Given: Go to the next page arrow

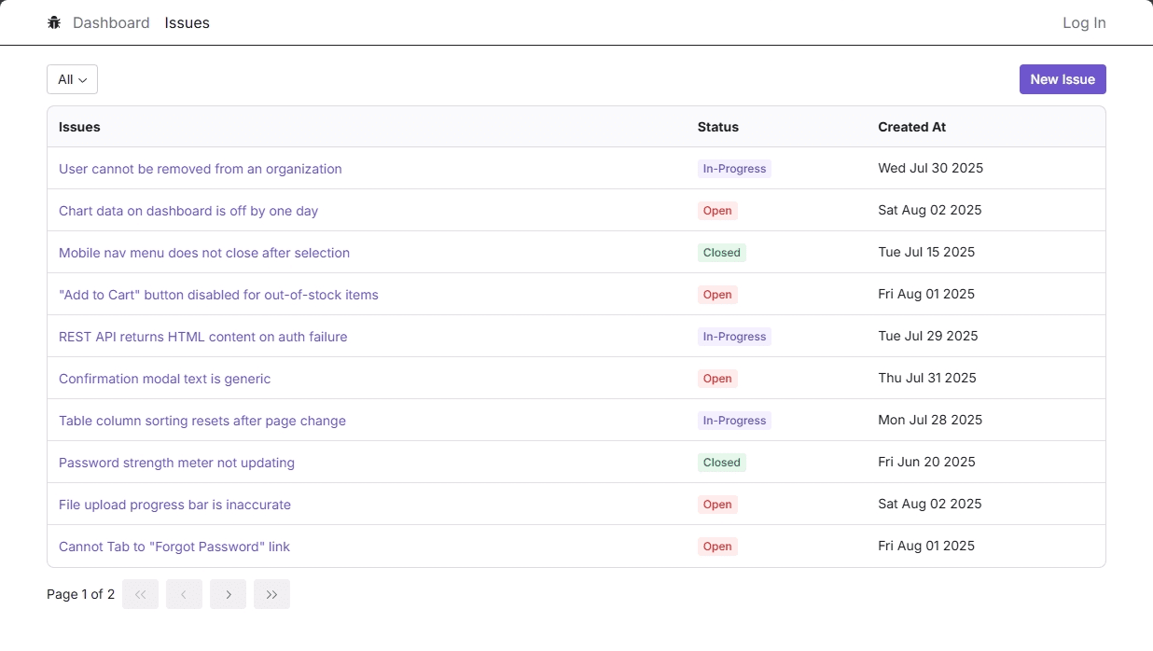Looking at the screenshot, I should pyautogui.click(x=228, y=594).
